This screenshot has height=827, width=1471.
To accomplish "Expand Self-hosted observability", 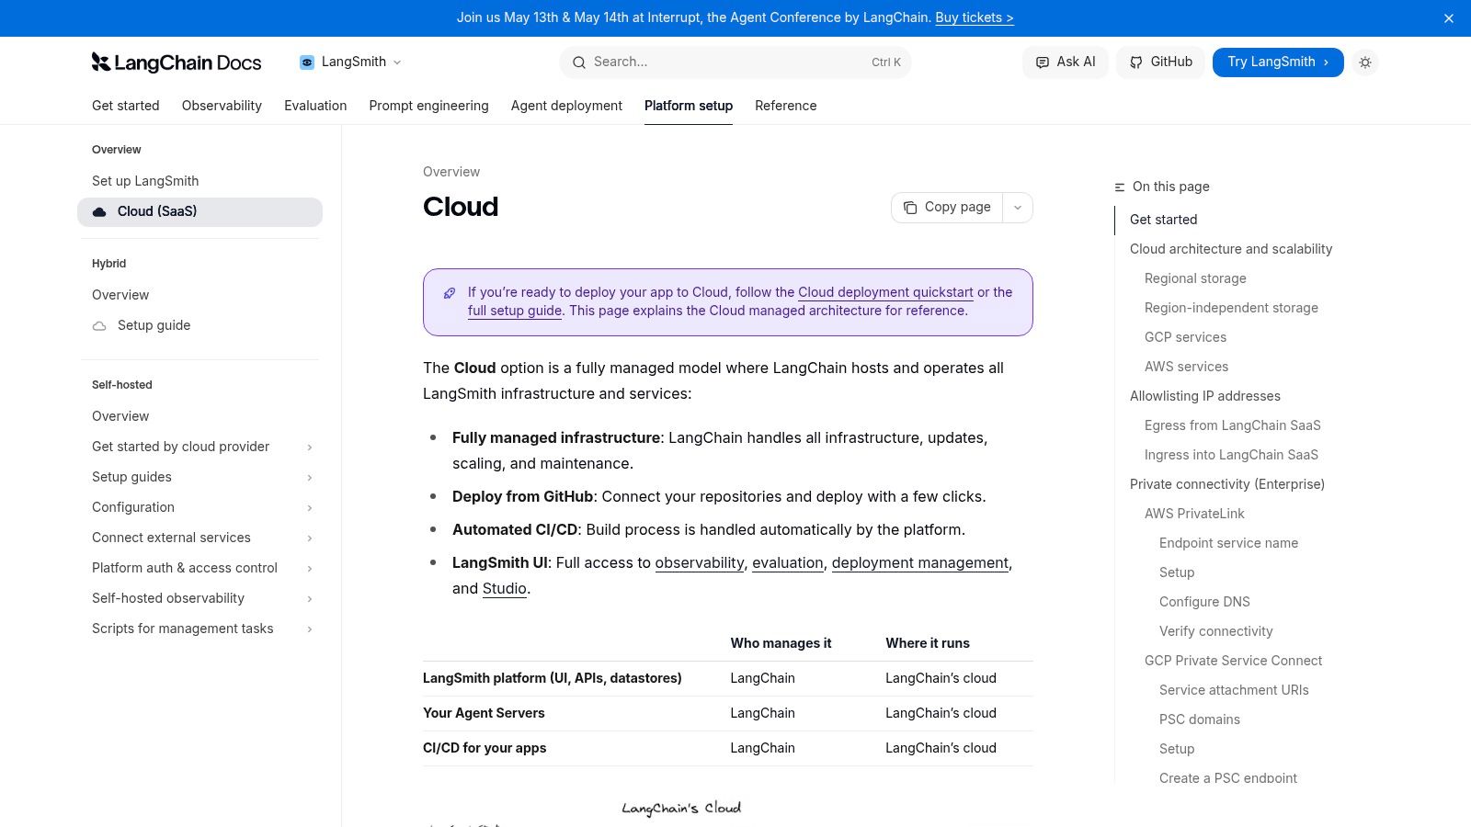I will coord(310,599).
